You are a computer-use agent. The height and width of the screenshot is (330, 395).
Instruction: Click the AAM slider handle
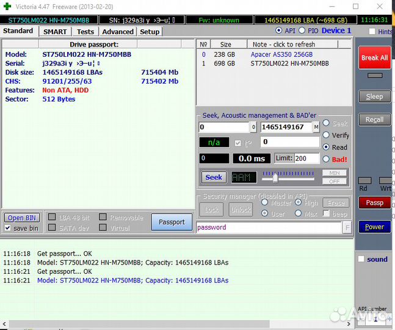275,178
